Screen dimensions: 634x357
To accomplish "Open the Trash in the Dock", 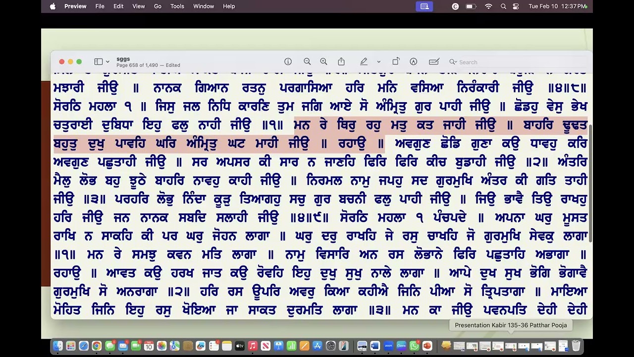I will pyautogui.click(x=575, y=346).
